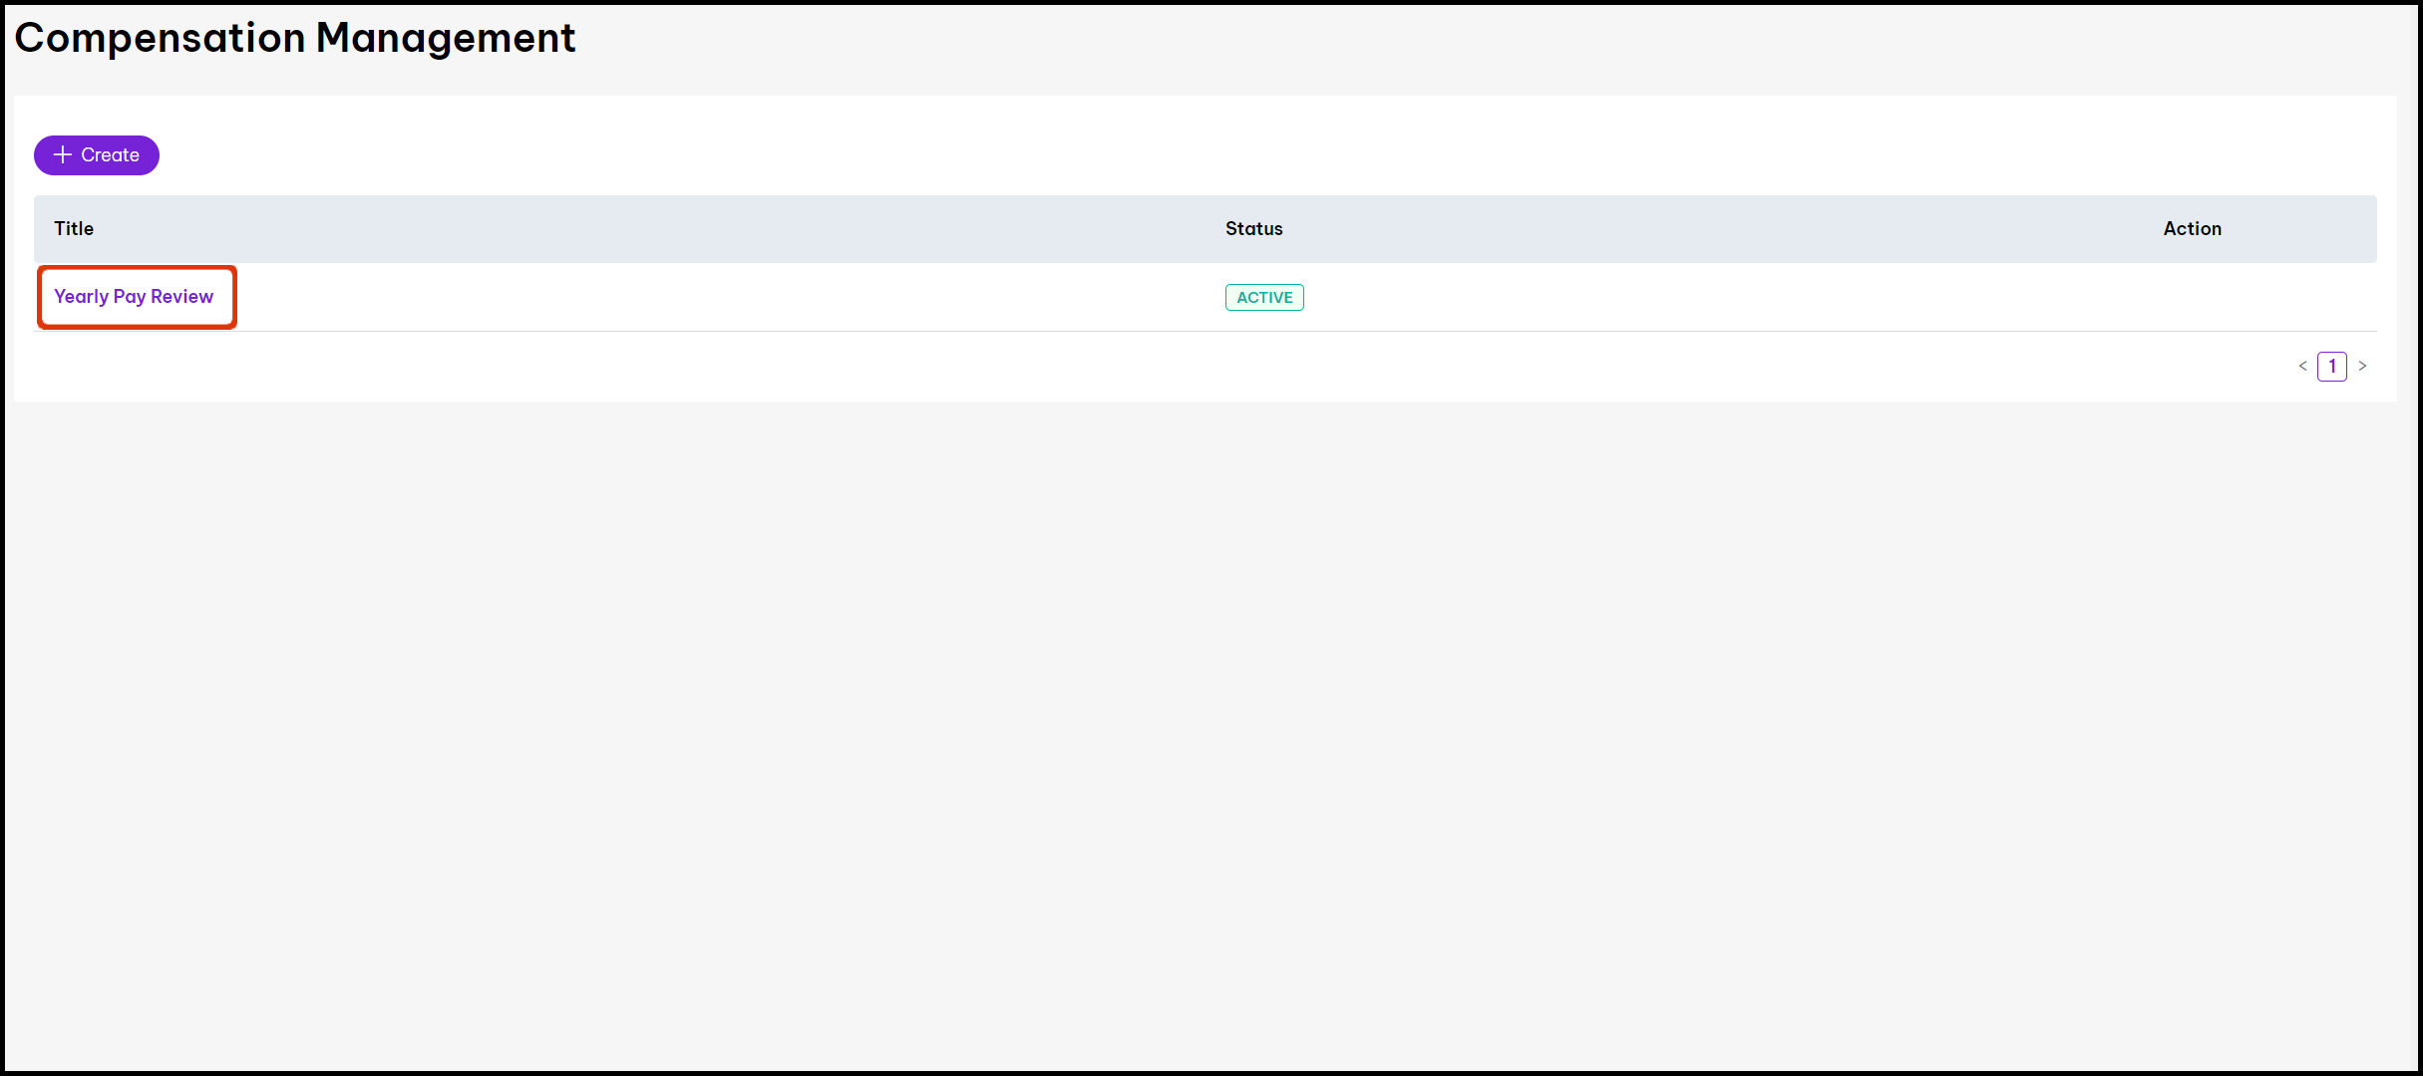Click the word Management in the heading
This screenshot has width=2423, height=1076.
tap(445, 38)
